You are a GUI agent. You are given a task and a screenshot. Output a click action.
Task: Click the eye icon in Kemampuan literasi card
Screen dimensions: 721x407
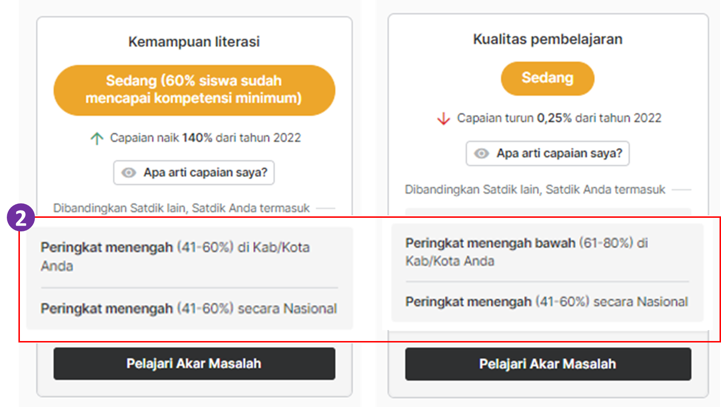pos(129,173)
